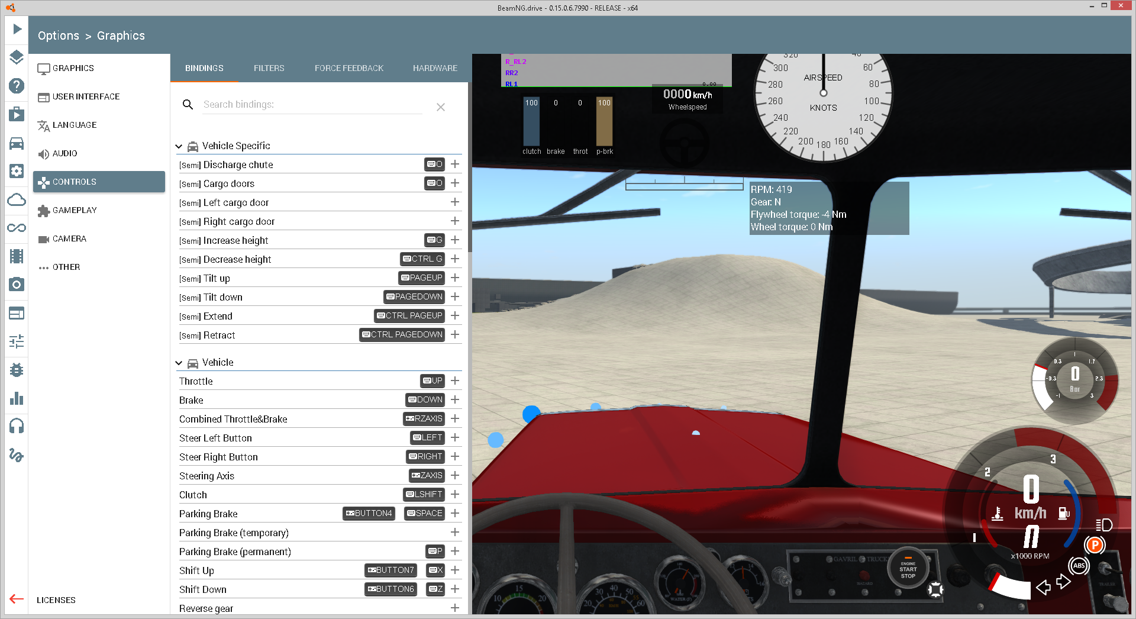
Task: Click the ABS indicator icon
Action: [x=1079, y=566]
